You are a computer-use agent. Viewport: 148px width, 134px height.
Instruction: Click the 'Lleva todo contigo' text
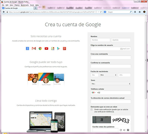coord(46,101)
